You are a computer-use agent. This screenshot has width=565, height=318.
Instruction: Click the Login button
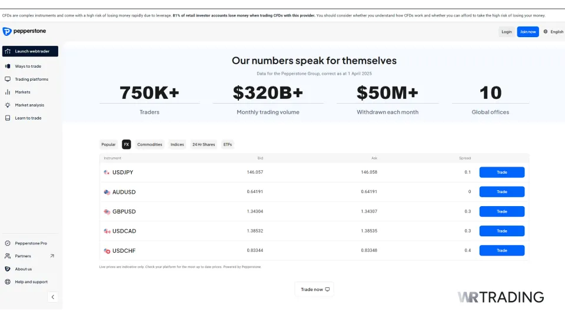click(x=506, y=32)
